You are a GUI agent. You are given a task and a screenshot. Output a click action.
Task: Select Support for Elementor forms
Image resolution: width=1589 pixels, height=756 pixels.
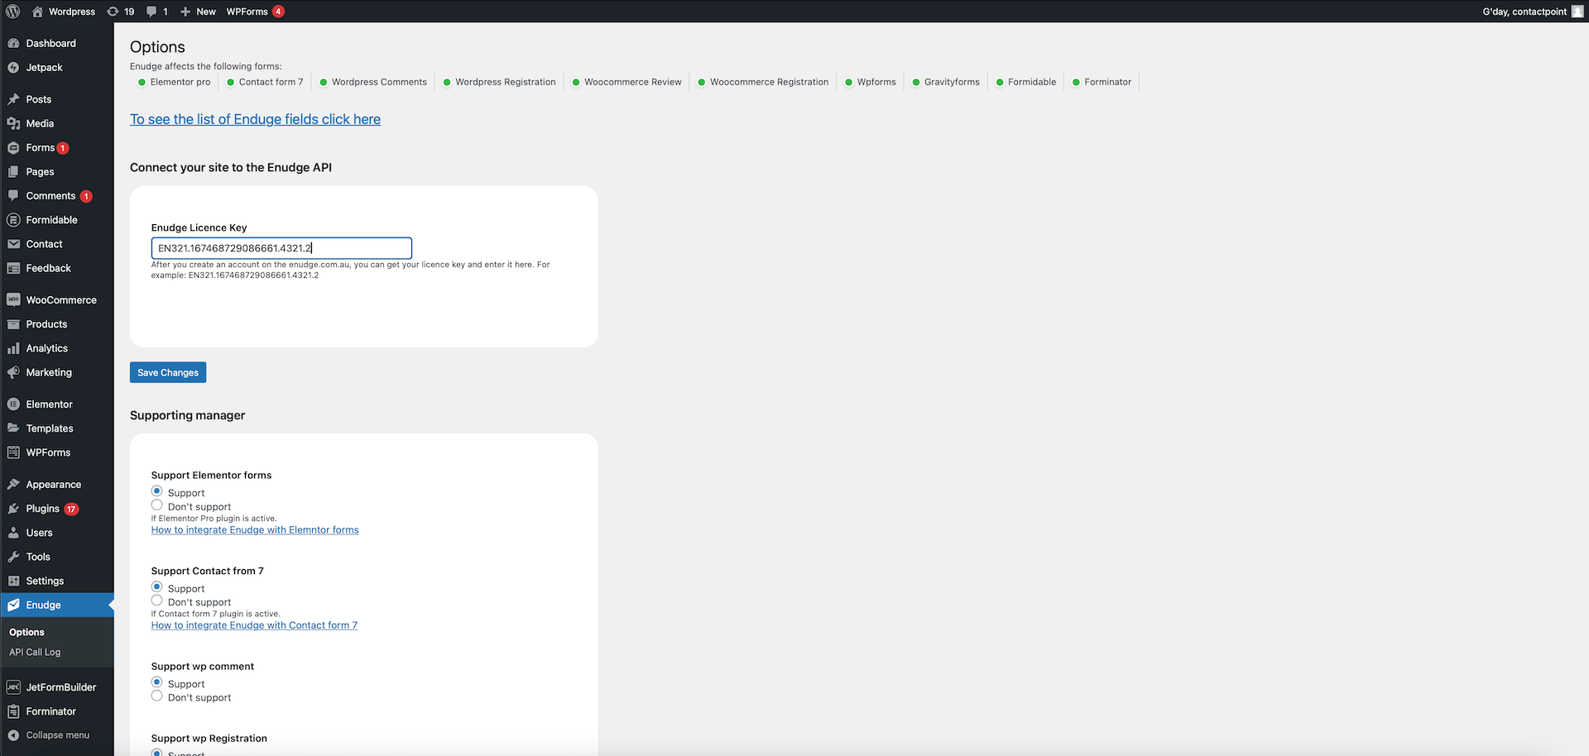pyautogui.click(x=156, y=491)
